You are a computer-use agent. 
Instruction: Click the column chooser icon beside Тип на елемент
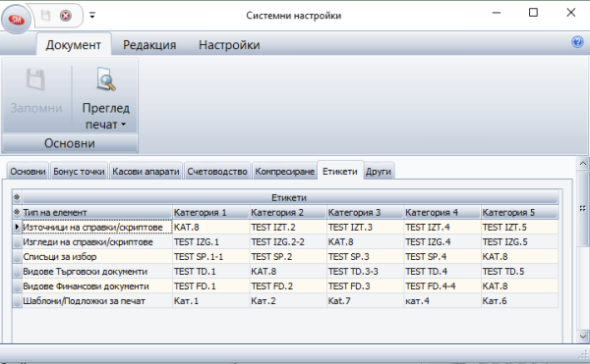(17, 212)
